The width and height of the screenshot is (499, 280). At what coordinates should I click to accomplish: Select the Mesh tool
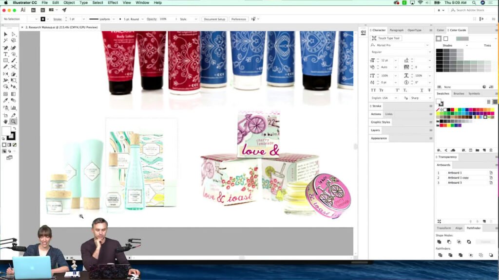pyautogui.click(x=5, y=94)
